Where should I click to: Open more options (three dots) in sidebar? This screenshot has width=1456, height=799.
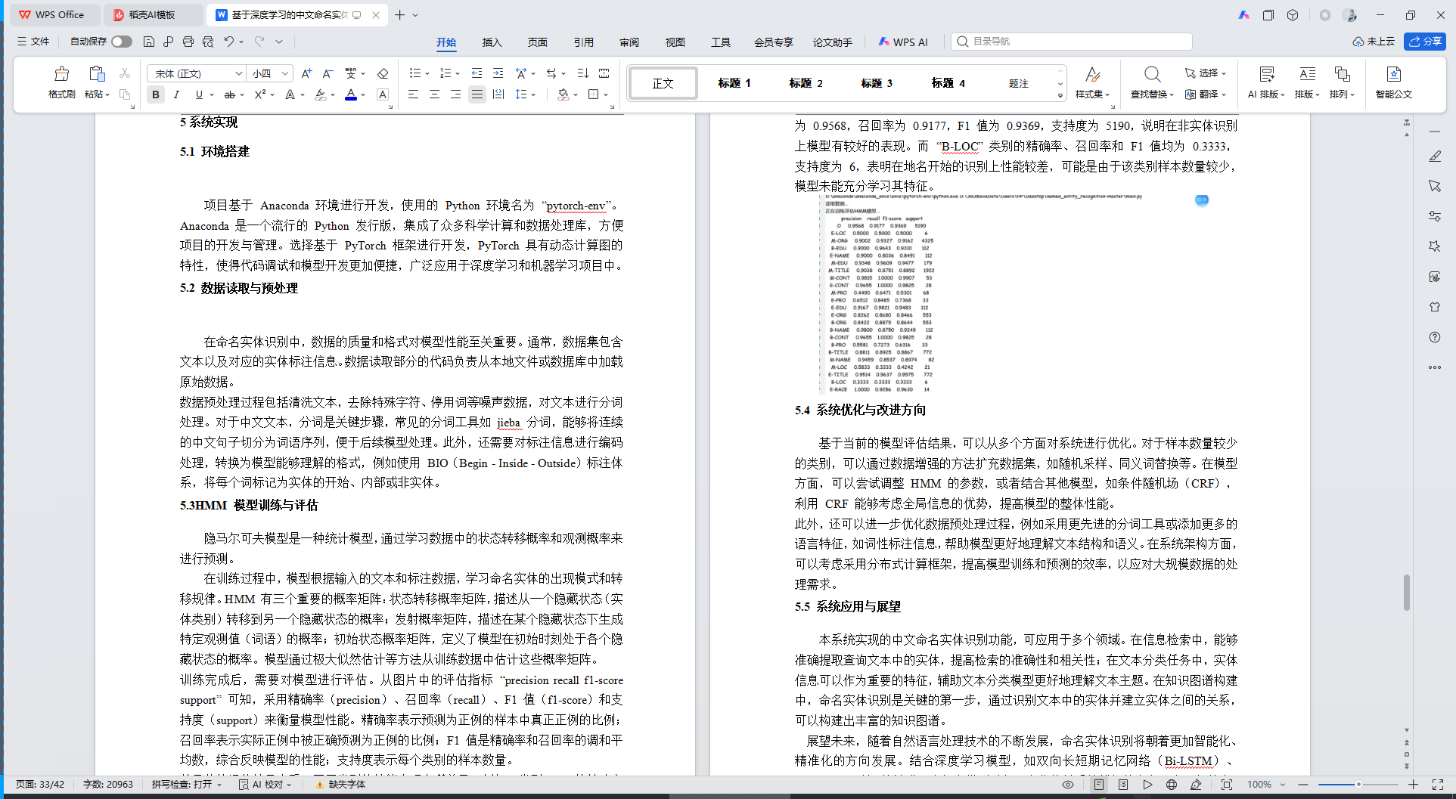coord(1435,367)
